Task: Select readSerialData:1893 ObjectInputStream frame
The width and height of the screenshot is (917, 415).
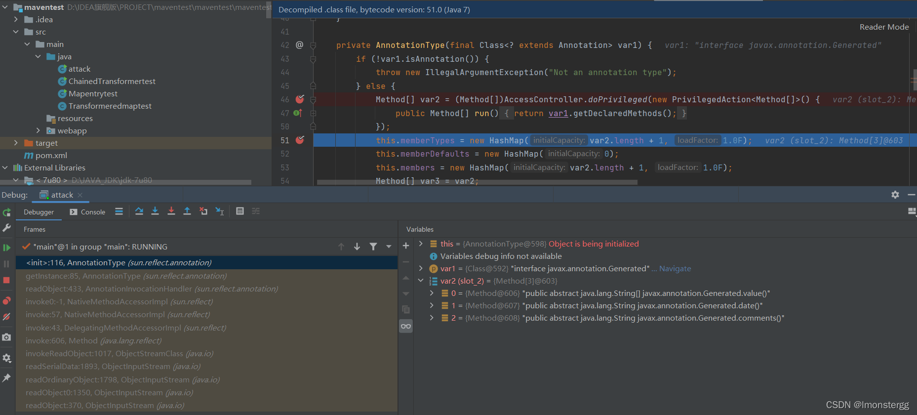Action: (x=206, y=366)
